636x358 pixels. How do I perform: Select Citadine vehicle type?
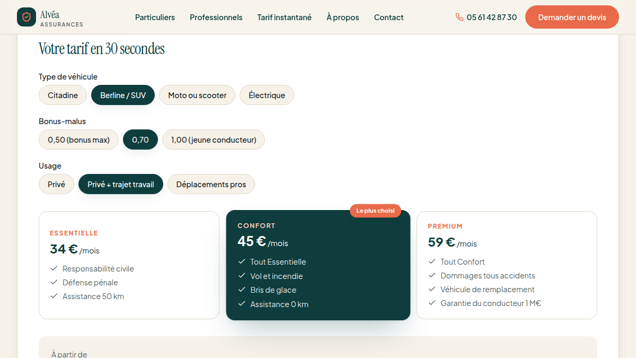pos(63,95)
